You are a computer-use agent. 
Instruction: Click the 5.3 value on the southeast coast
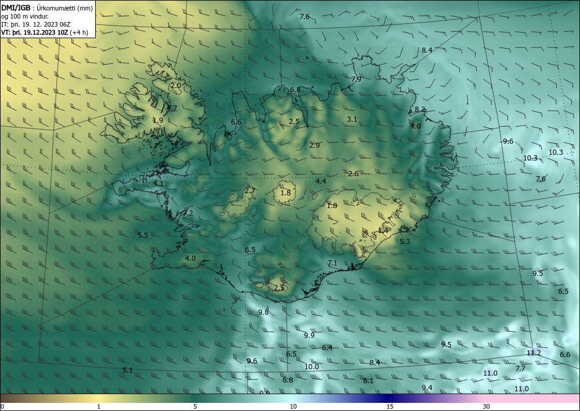(x=405, y=242)
